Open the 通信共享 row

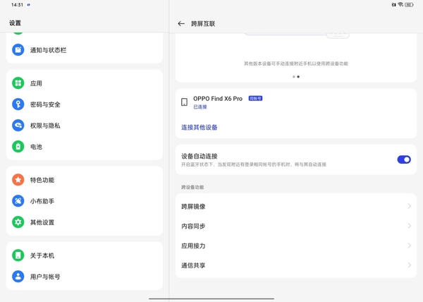coord(295,266)
